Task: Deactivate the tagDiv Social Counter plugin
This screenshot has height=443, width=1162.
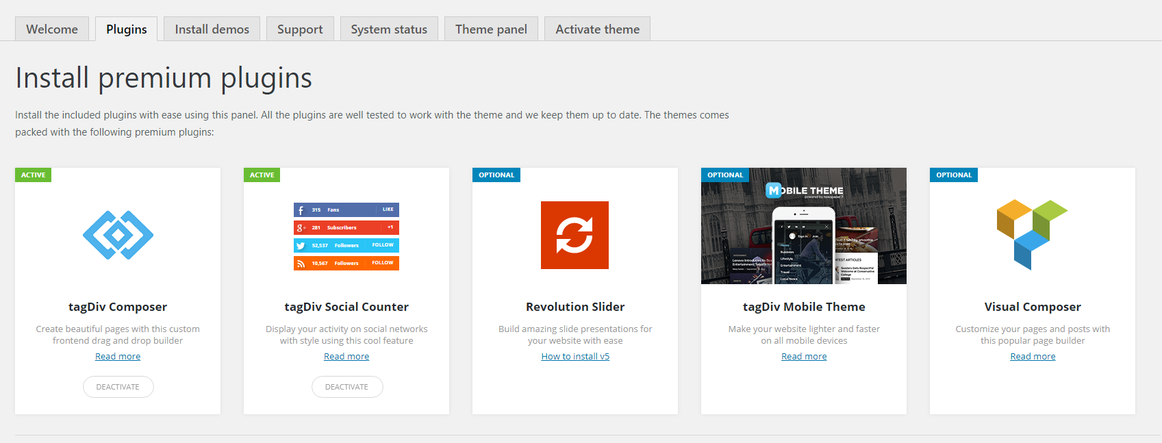Action: [x=347, y=387]
